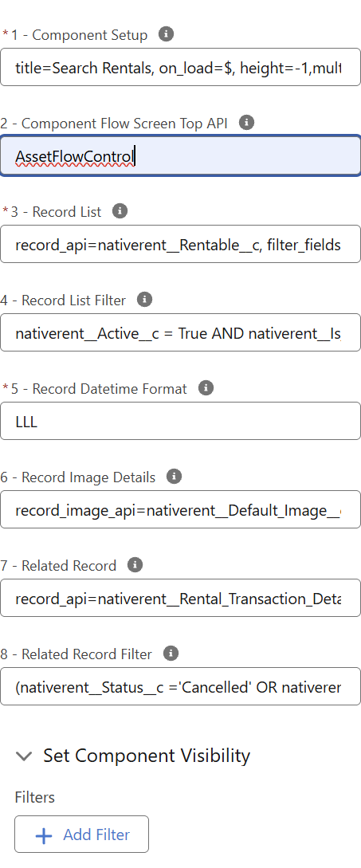
Task: Collapse the Set Component Visibility section
Action: tap(24, 756)
